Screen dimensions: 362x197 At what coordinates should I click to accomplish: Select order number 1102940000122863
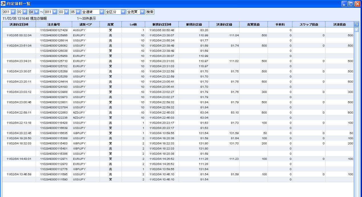(54, 112)
